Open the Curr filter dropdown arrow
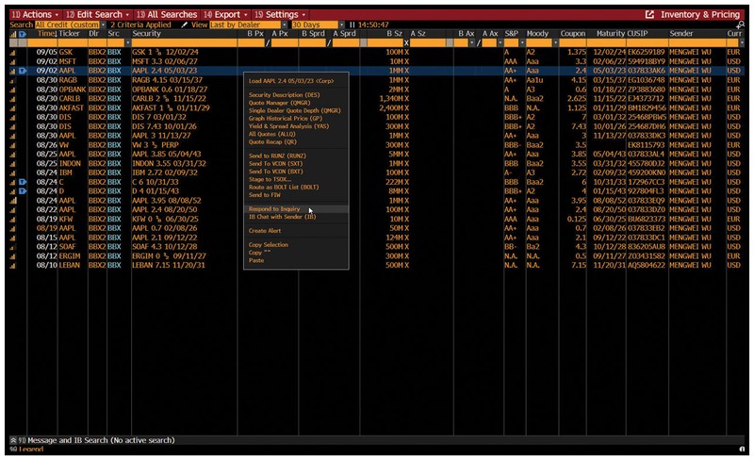 click(742, 42)
